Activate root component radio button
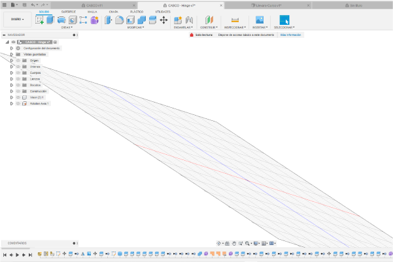 tap(55, 42)
